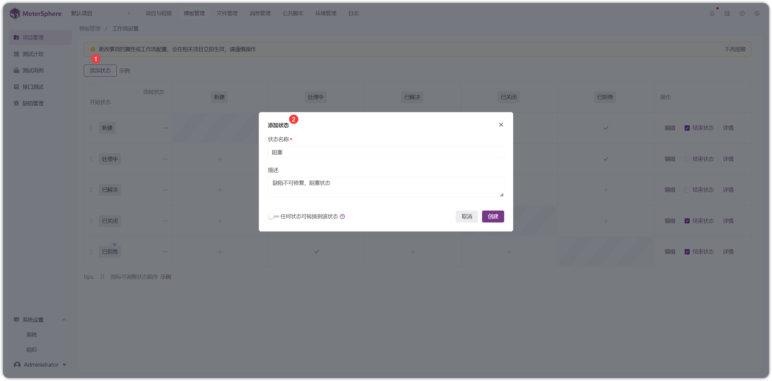Focus the 描述 textarea
This screenshot has width=772, height=381.
(386, 187)
